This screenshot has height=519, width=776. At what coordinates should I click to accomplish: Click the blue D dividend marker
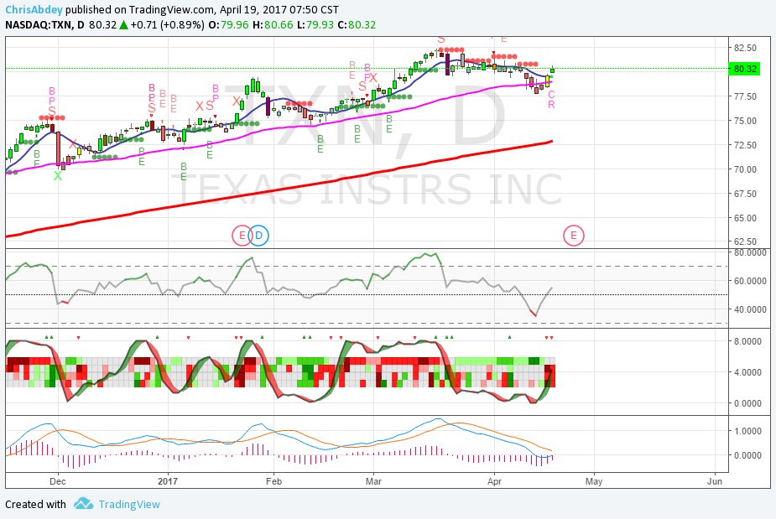click(258, 236)
